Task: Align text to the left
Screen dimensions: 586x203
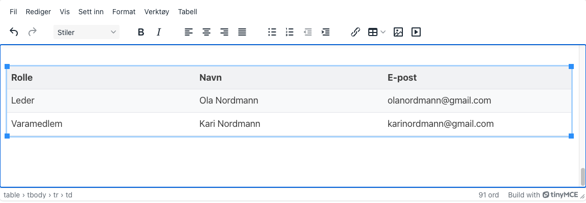Action: (x=189, y=32)
